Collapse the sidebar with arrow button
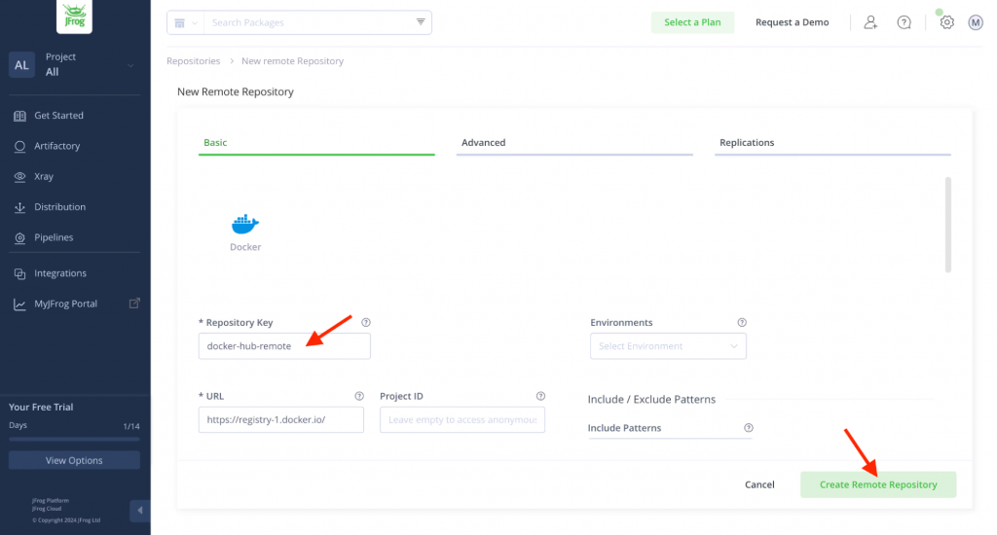Screen dimensions: 997x535 (140, 511)
